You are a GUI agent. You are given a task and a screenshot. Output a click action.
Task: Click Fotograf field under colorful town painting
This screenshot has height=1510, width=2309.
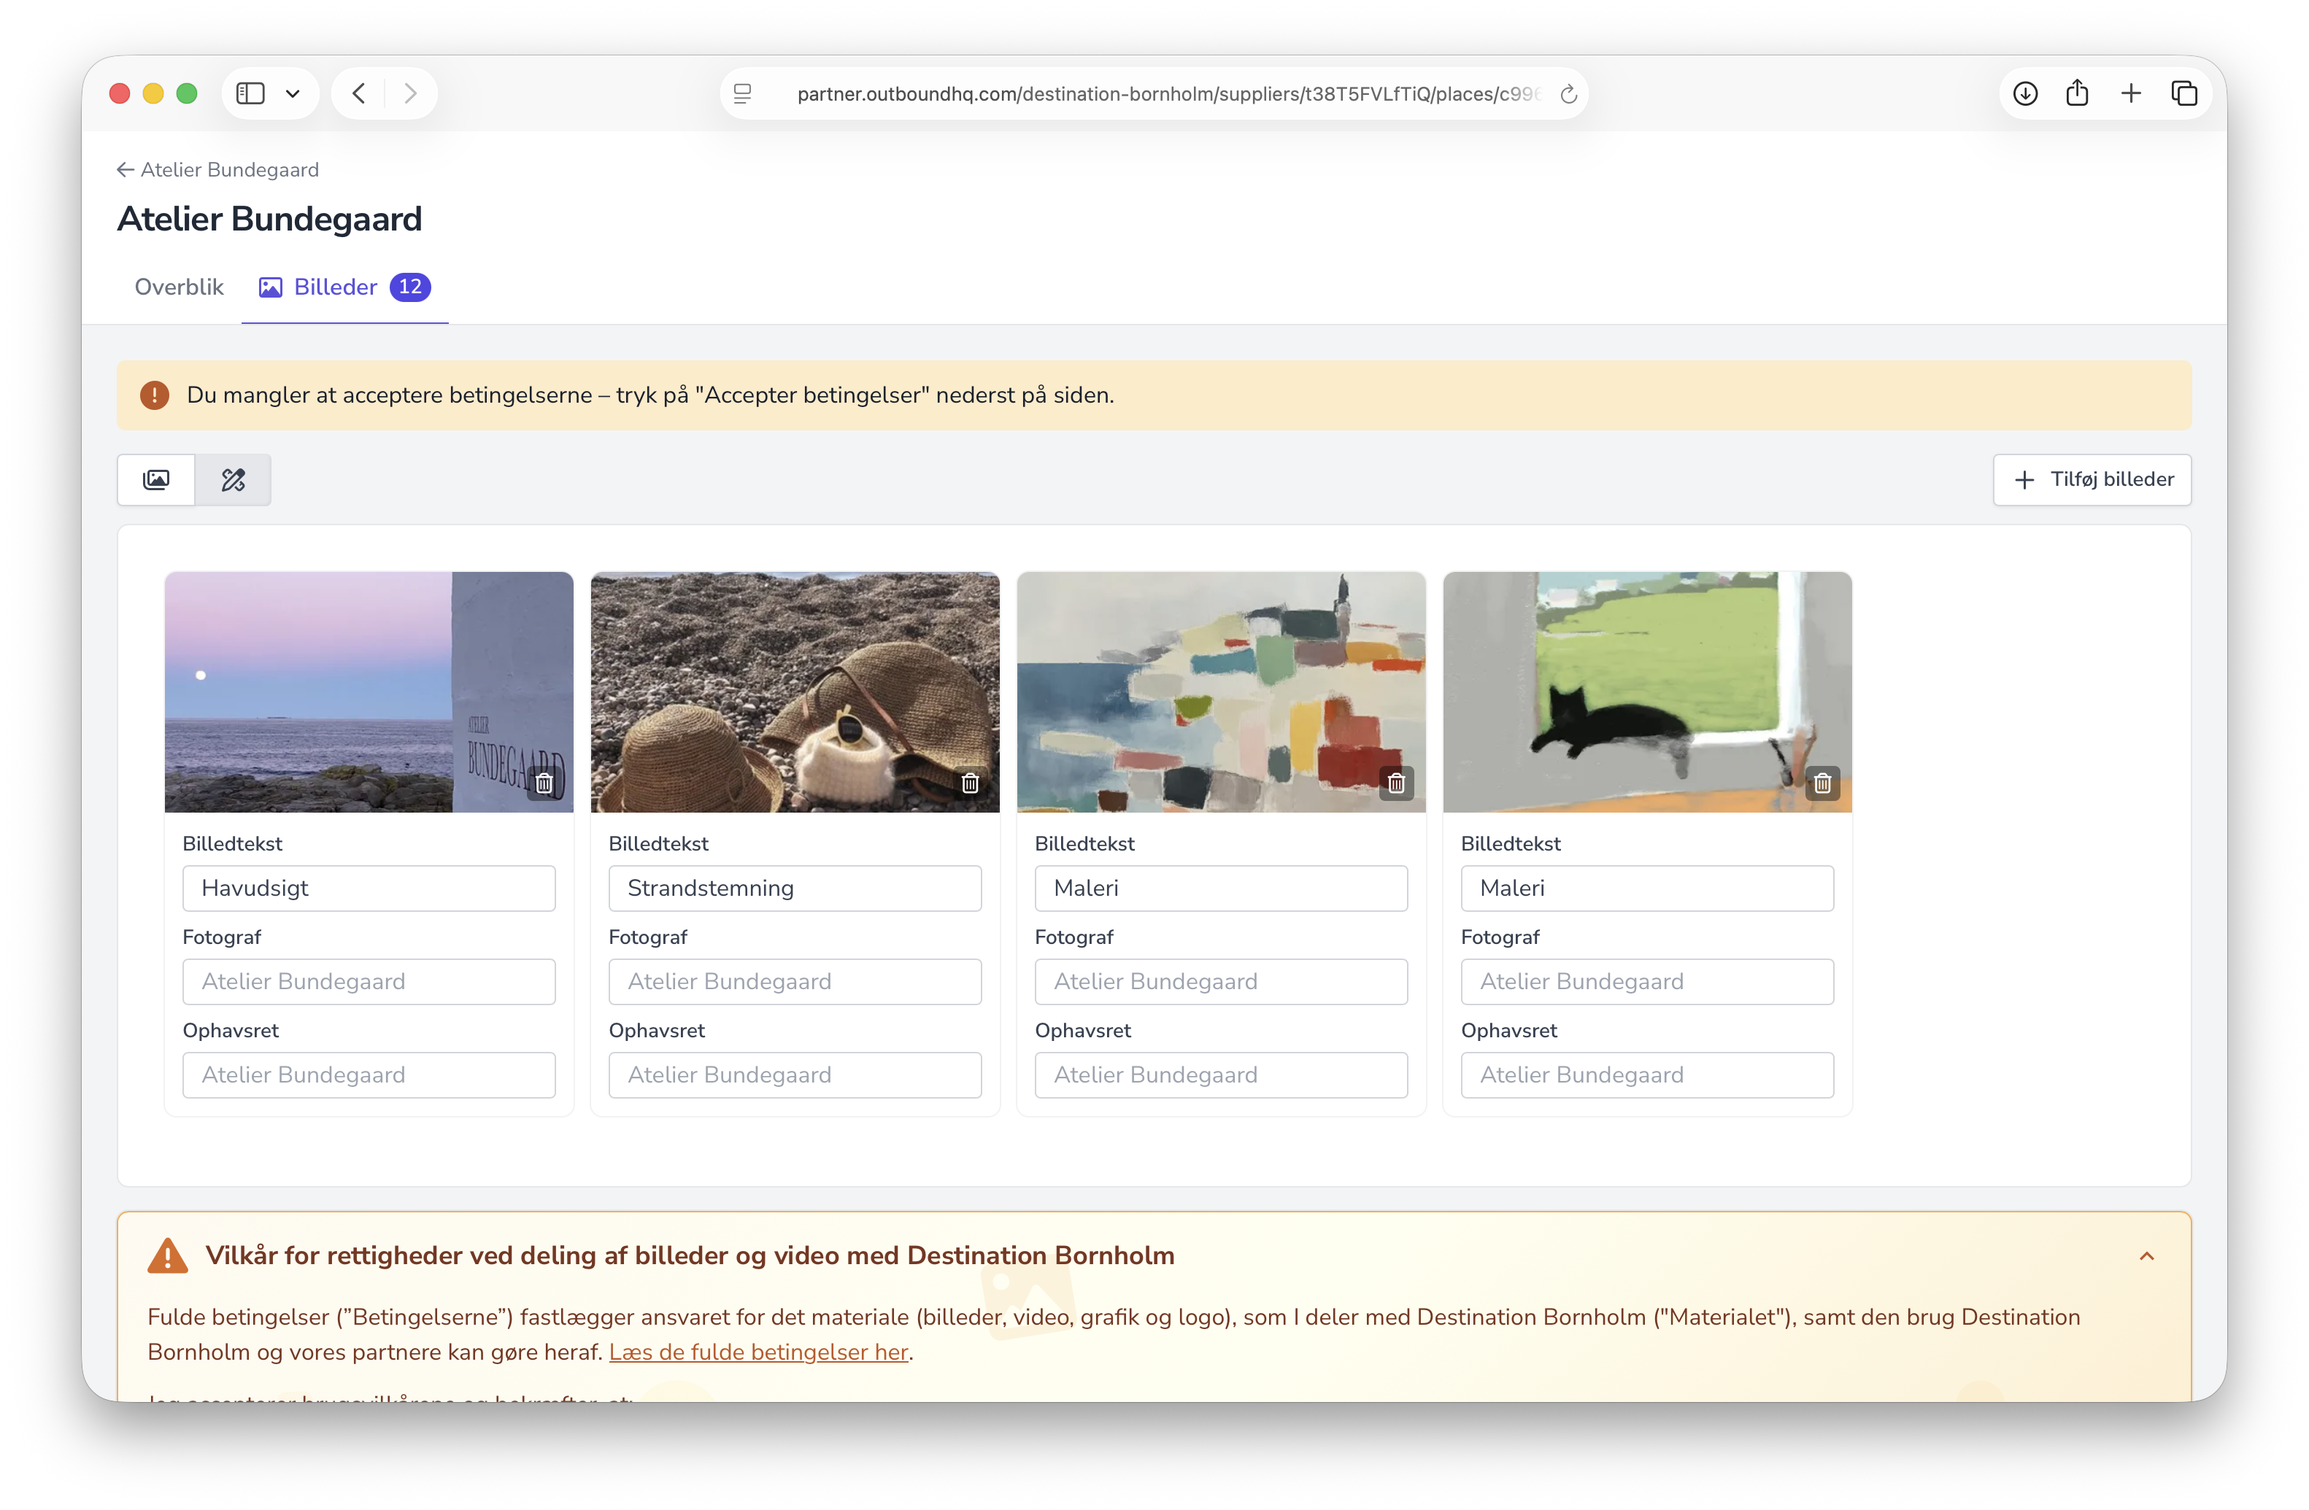[1220, 981]
